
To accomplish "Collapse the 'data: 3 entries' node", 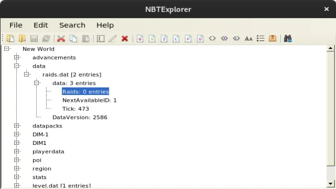I will (x=36, y=83).
